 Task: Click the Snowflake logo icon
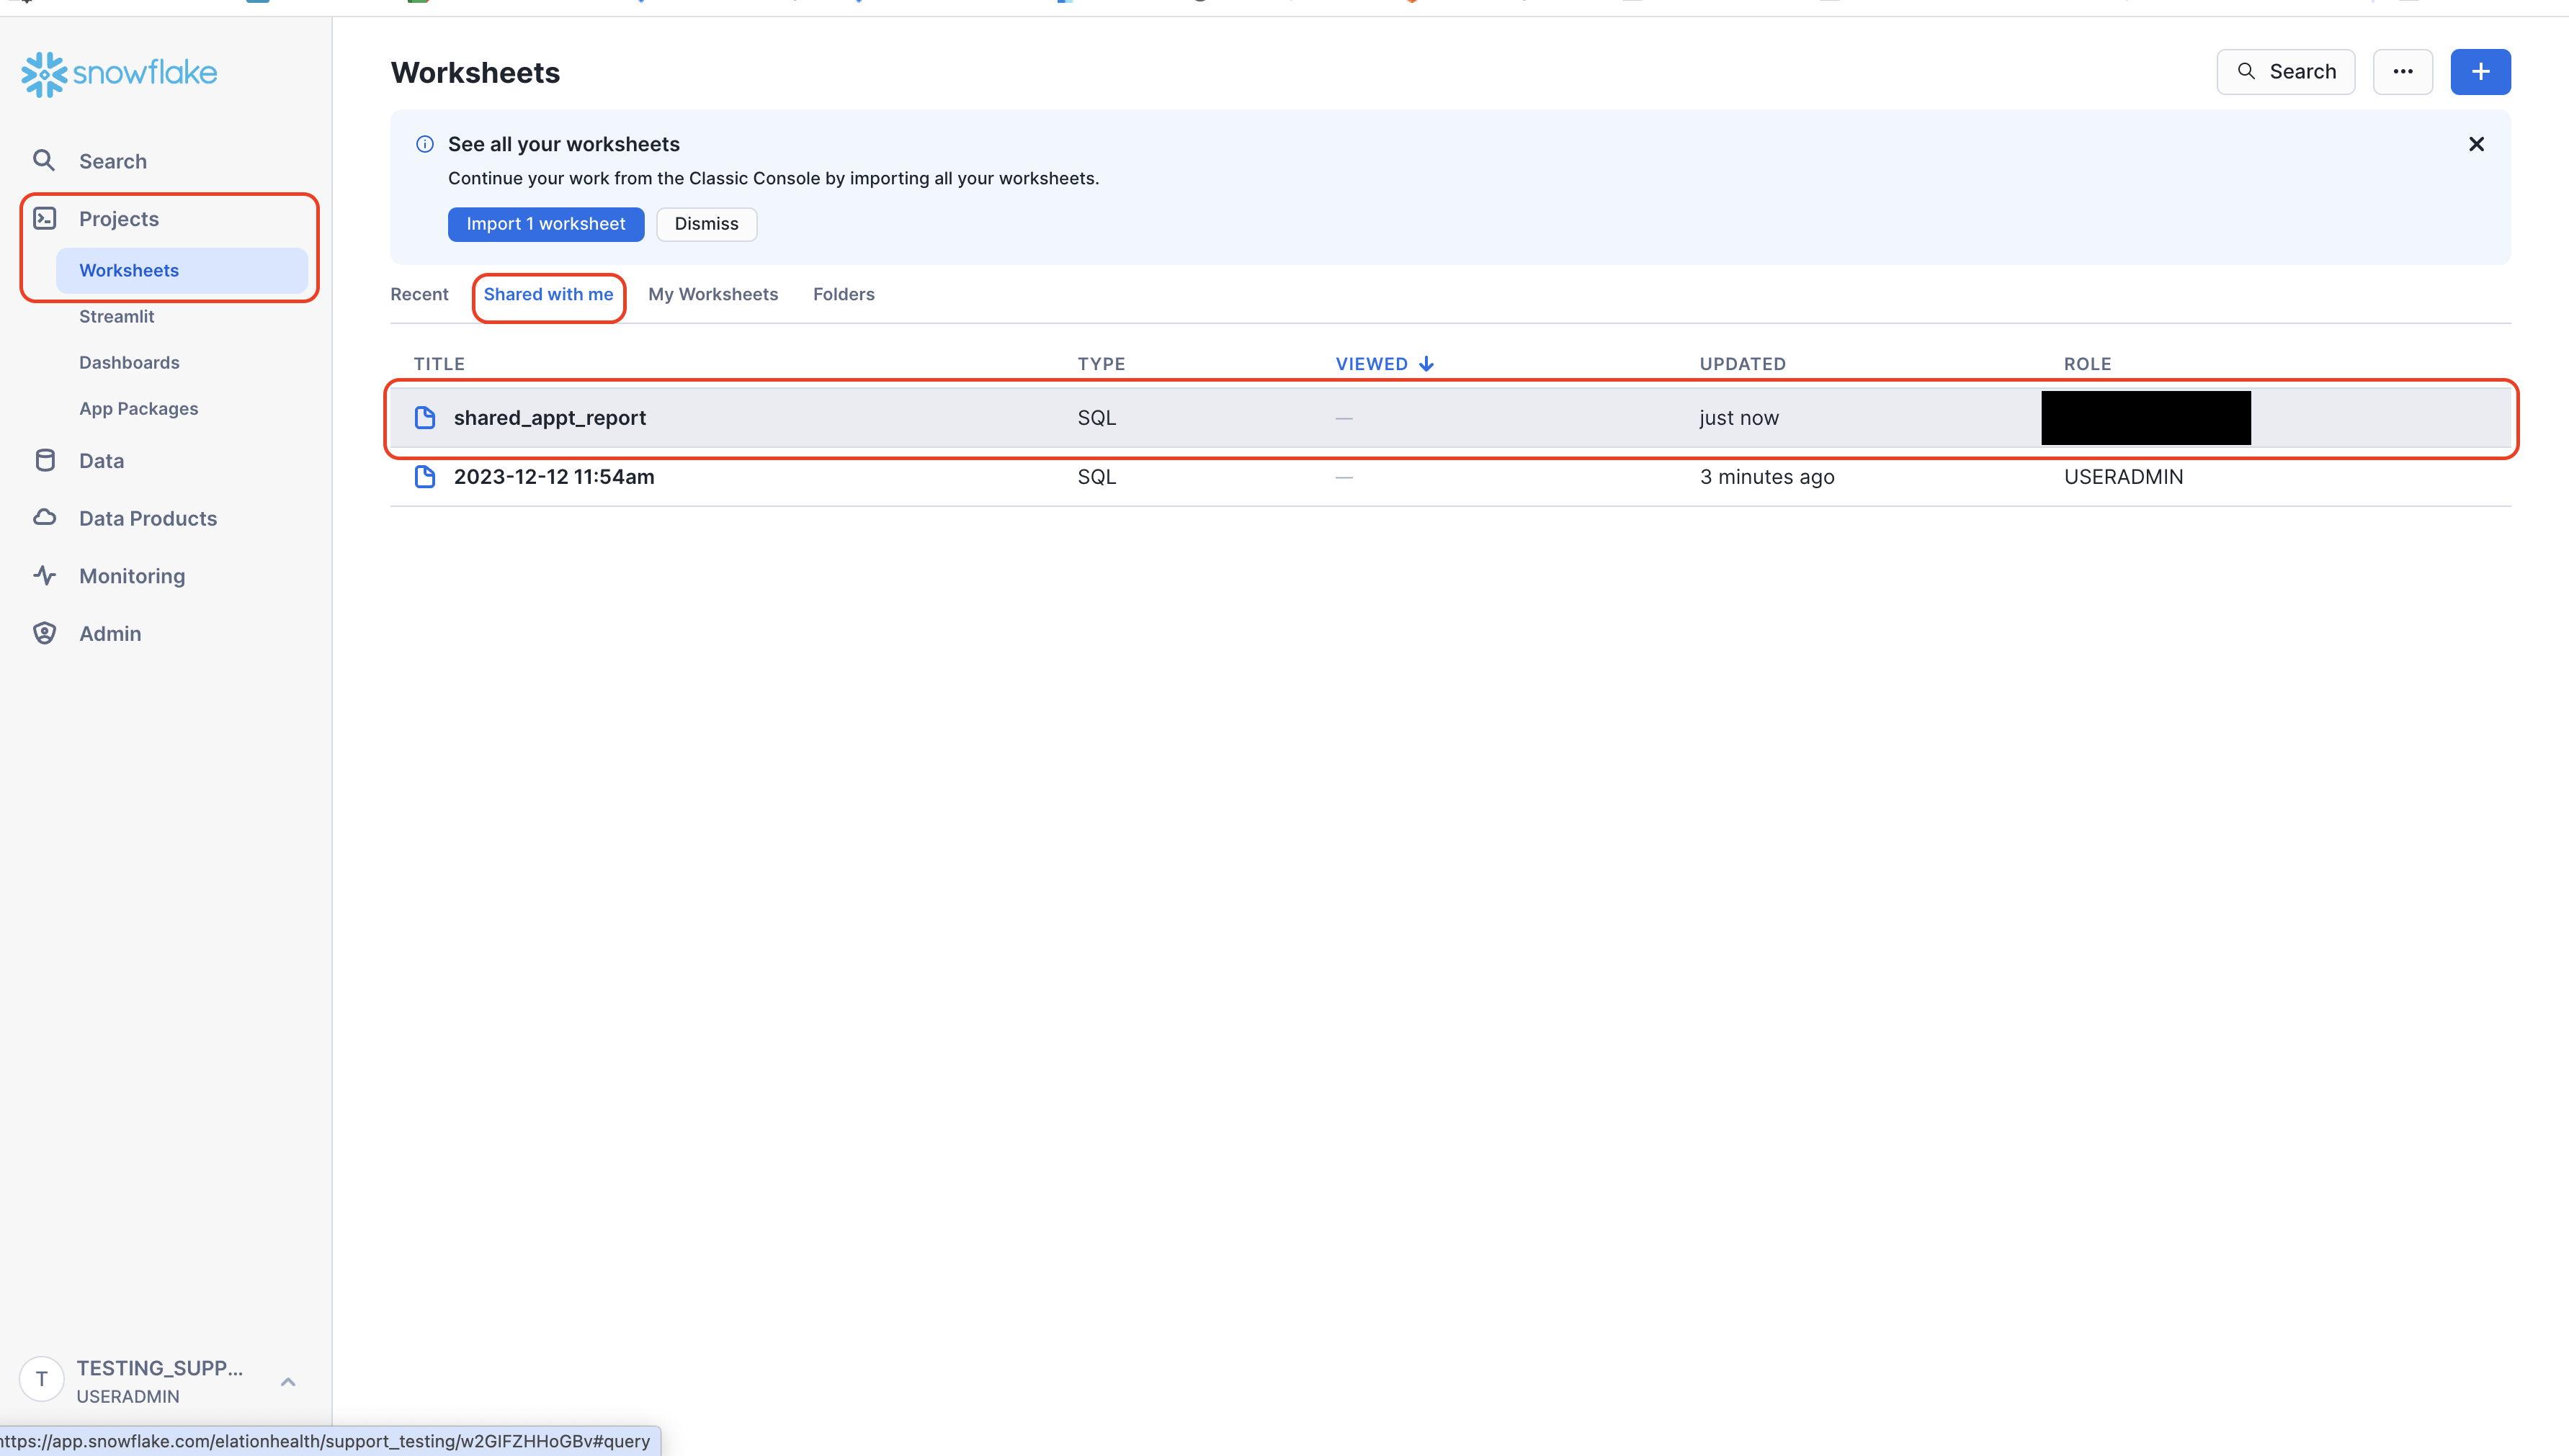click(44, 74)
